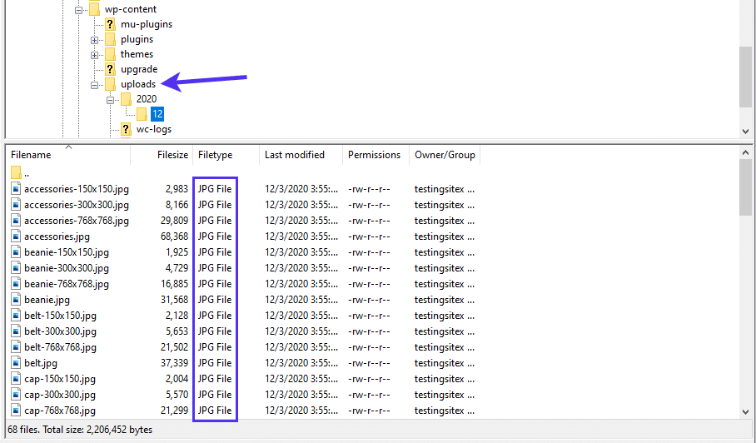
Task: Sort files by Filesize column
Action: pyautogui.click(x=172, y=155)
